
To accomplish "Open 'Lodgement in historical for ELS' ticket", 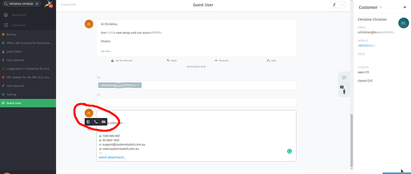I will pyautogui.click(x=28, y=69).
